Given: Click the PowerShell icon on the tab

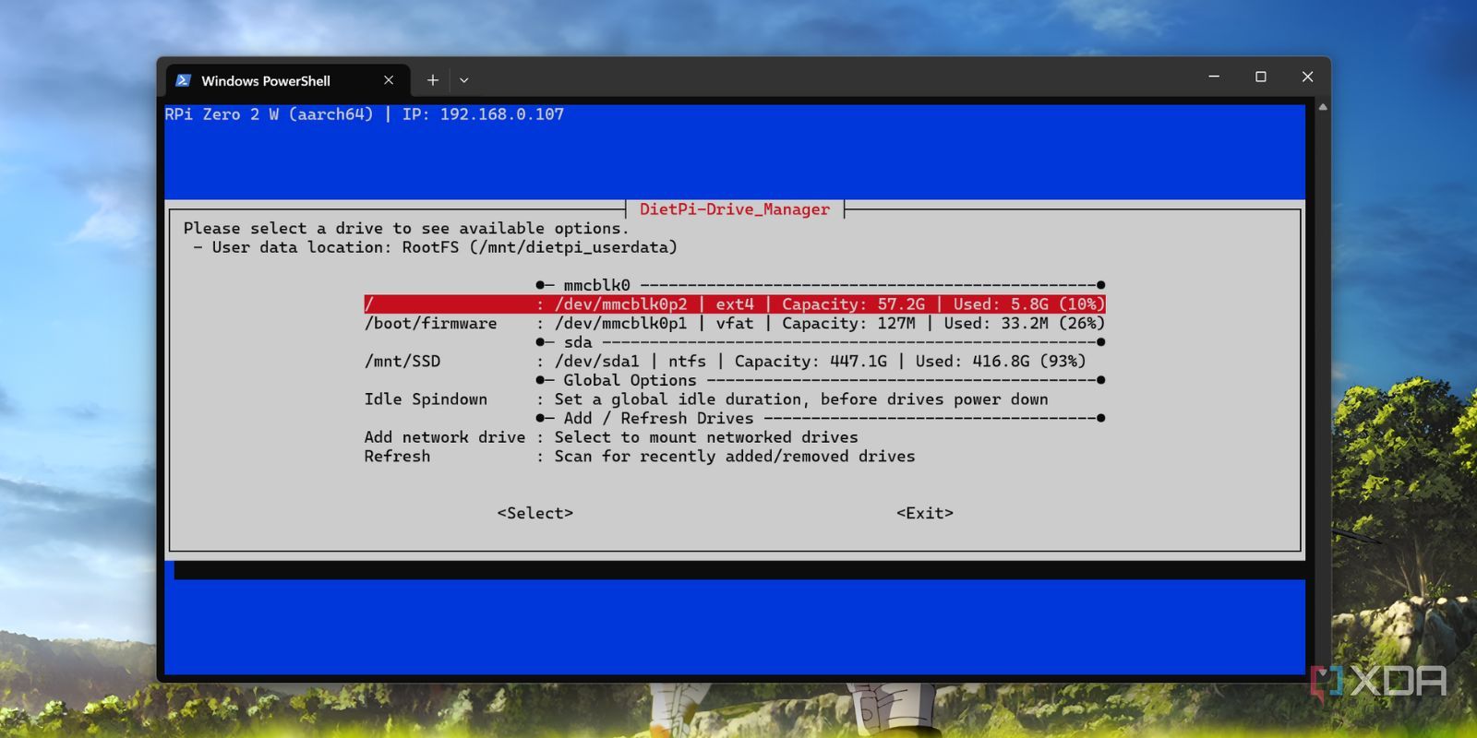Looking at the screenshot, I should click(184, 80).
